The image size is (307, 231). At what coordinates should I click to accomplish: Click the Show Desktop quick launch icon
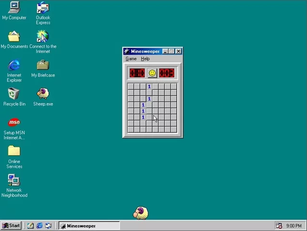[30, 226]
